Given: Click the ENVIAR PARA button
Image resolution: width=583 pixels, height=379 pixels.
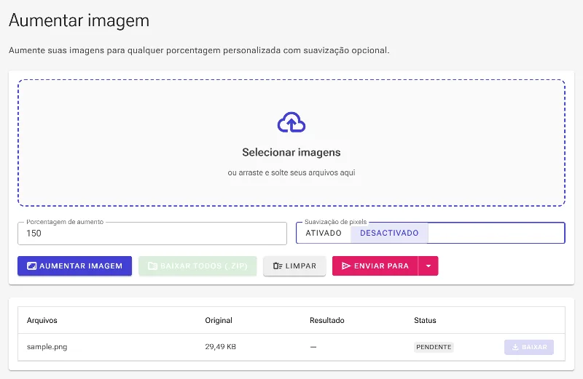Looking at the screenshot, I should (x=375, y=266).
